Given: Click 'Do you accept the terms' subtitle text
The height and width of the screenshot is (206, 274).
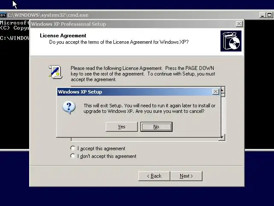Looking at the screenshot, I should pyautogui.click(x=119, y=42).
